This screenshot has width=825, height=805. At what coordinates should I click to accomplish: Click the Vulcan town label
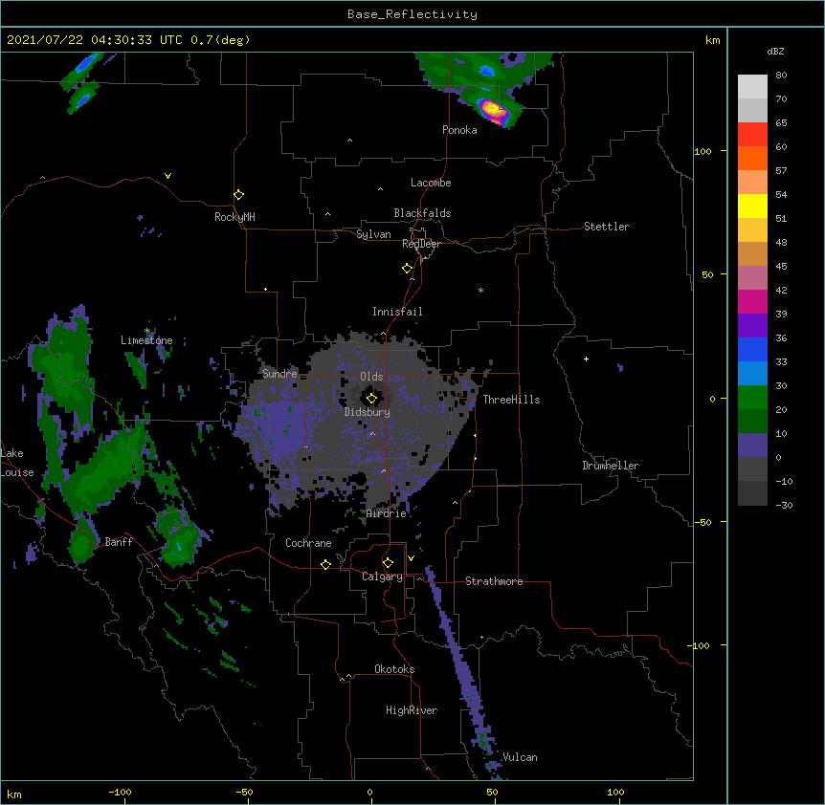[x=520, y=757]
